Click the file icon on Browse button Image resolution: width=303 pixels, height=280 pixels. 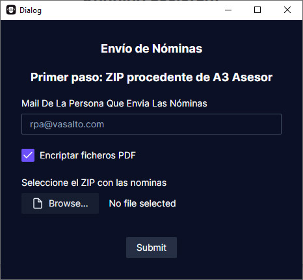[38, 203]
